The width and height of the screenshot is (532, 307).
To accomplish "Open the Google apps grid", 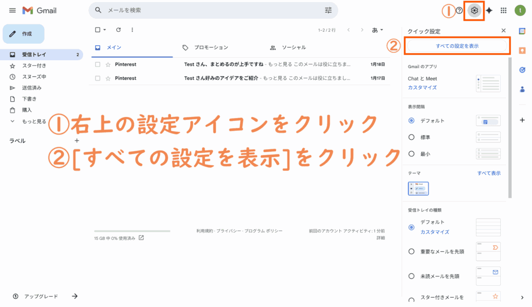I will click(503, 10).
